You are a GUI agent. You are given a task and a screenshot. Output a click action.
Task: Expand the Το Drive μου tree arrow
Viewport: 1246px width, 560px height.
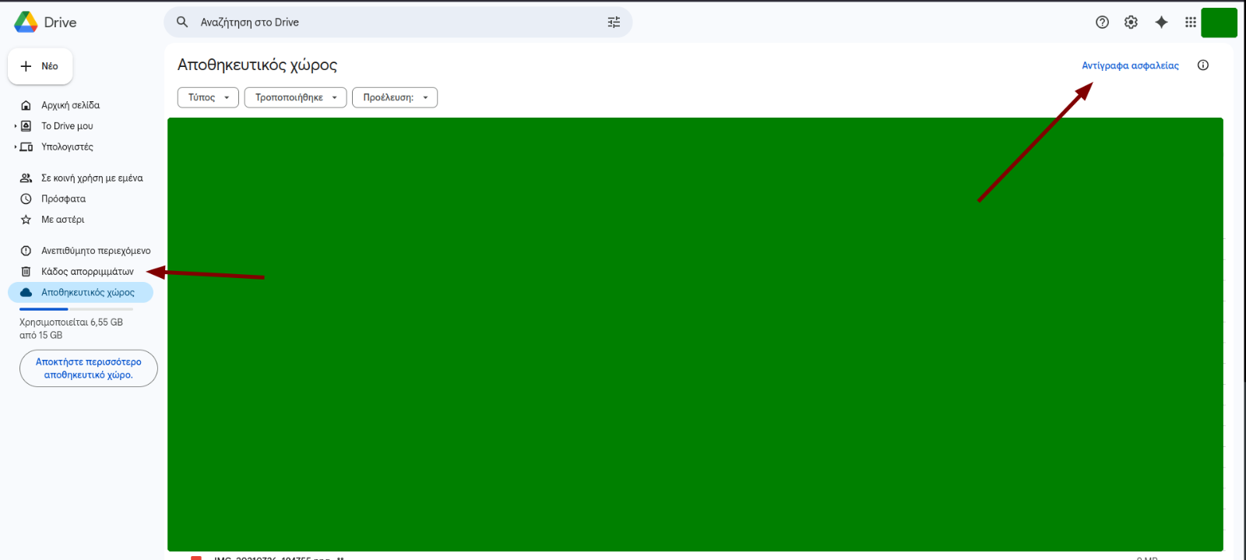[x=16, y=126]
